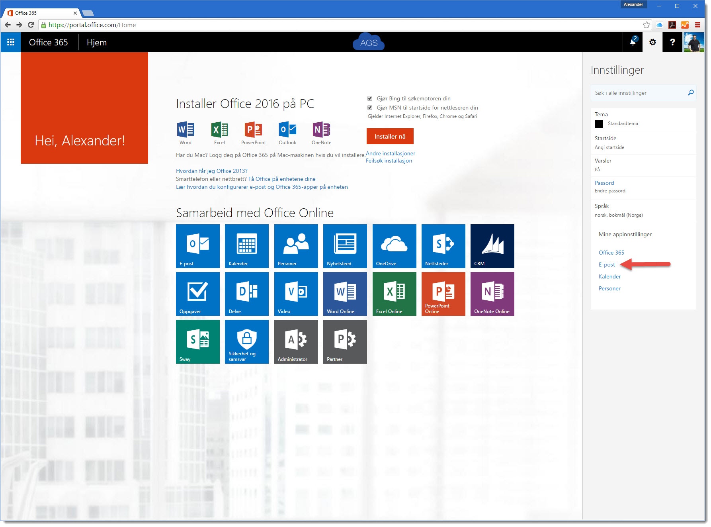This screenshot has width=711, height=527.
Task: Open the Språk setting
Action: [643, 210]
